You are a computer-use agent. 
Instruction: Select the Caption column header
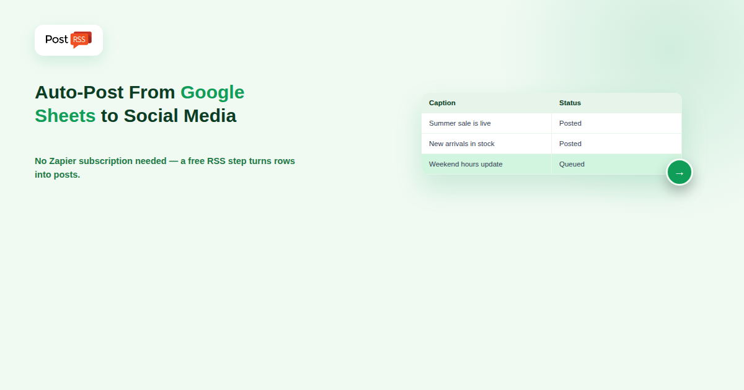(487, 103)
